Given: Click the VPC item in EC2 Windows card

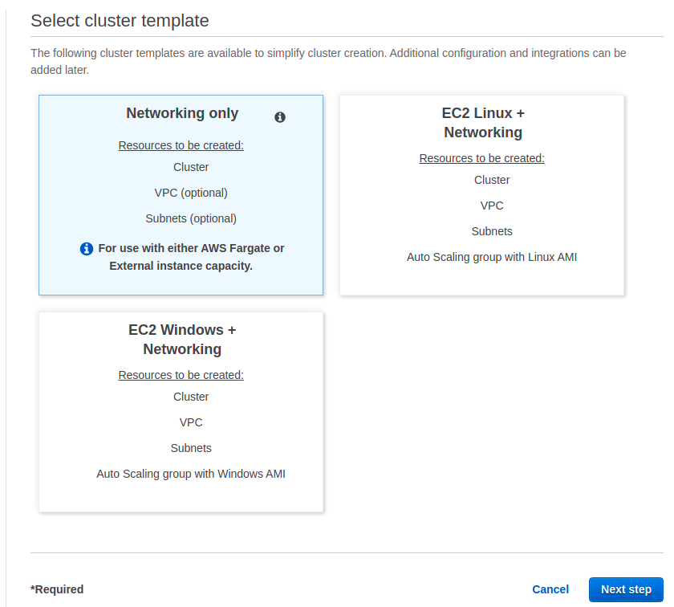Looking at the screenshot, I should coord(191,422).
